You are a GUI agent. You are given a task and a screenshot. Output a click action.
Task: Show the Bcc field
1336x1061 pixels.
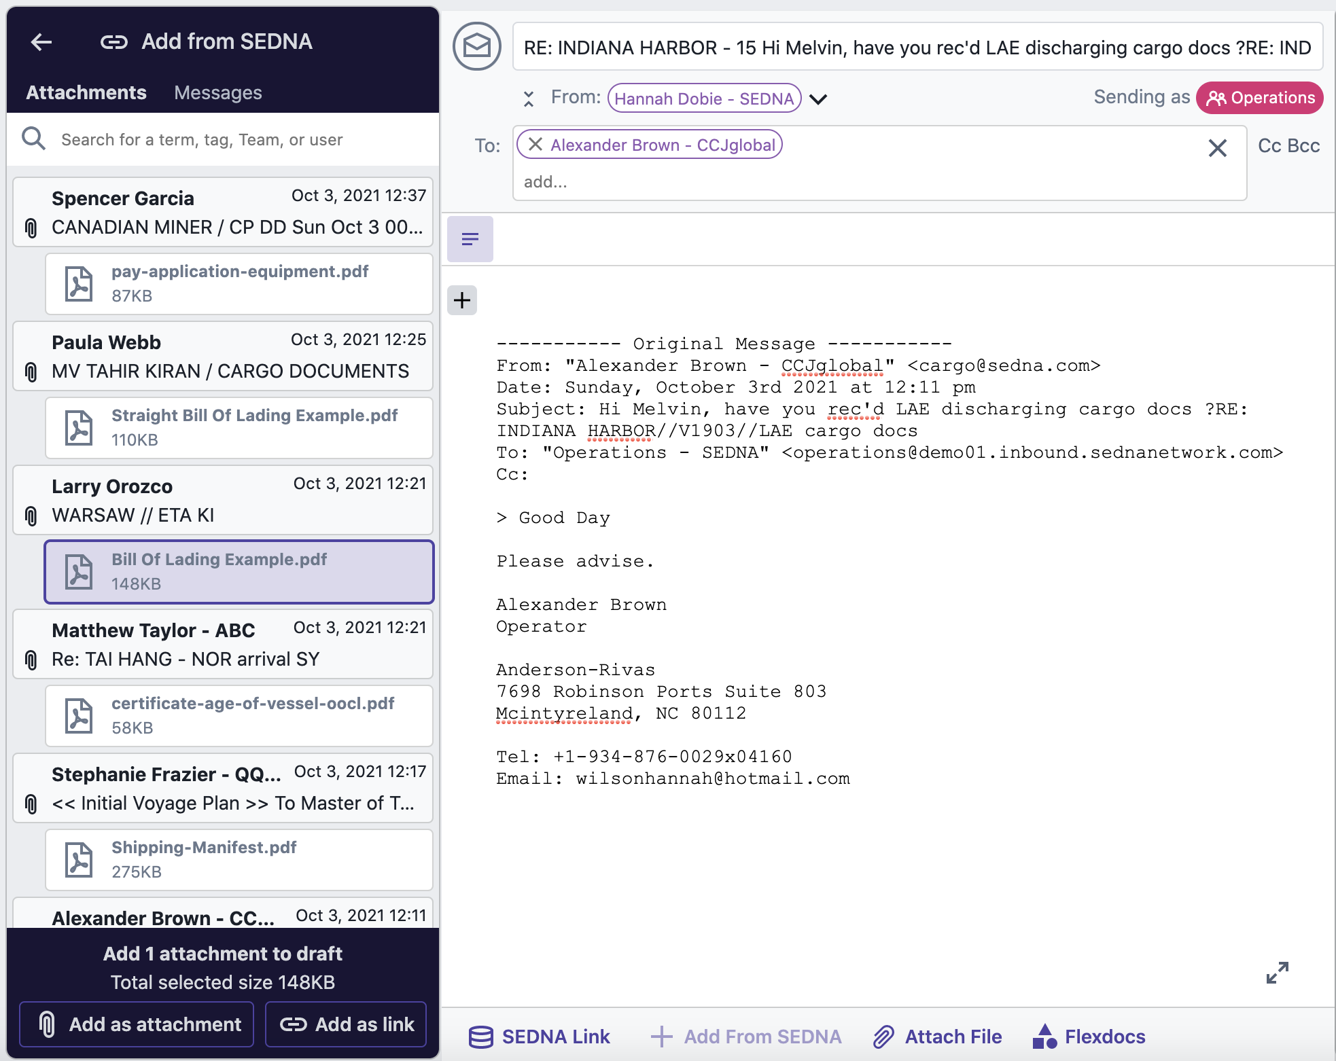[x=1304, y=145]
